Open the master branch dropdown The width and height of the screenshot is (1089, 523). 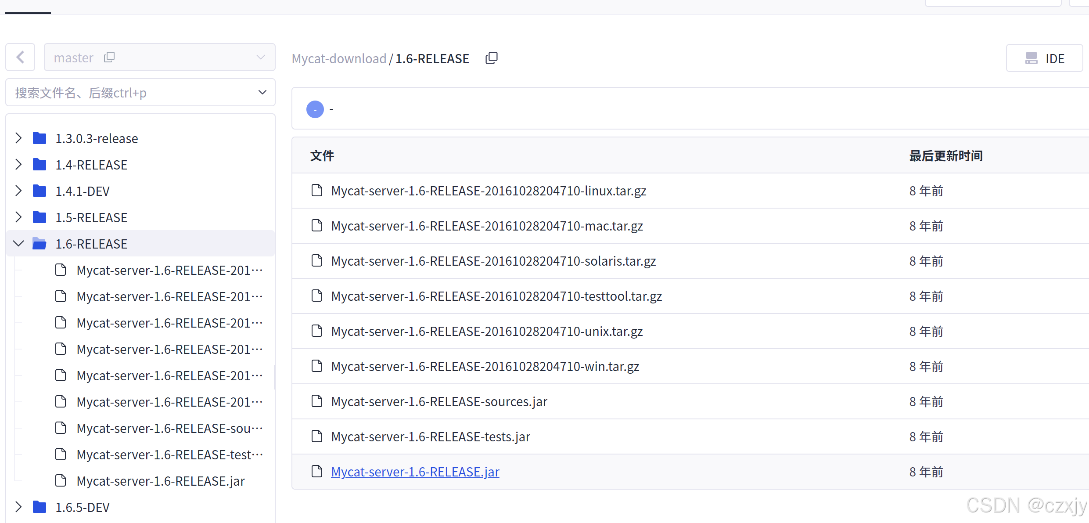[x=261, y=57]
